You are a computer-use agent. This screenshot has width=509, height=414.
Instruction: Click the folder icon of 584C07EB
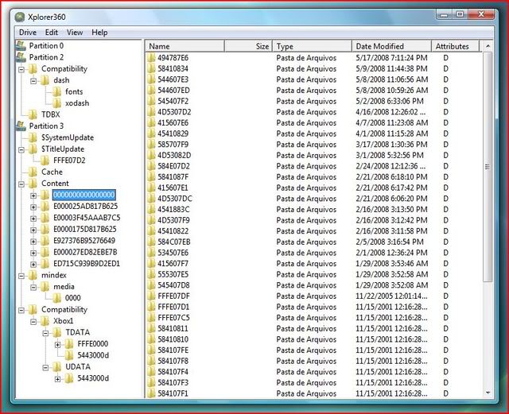(x=151, y=242)
